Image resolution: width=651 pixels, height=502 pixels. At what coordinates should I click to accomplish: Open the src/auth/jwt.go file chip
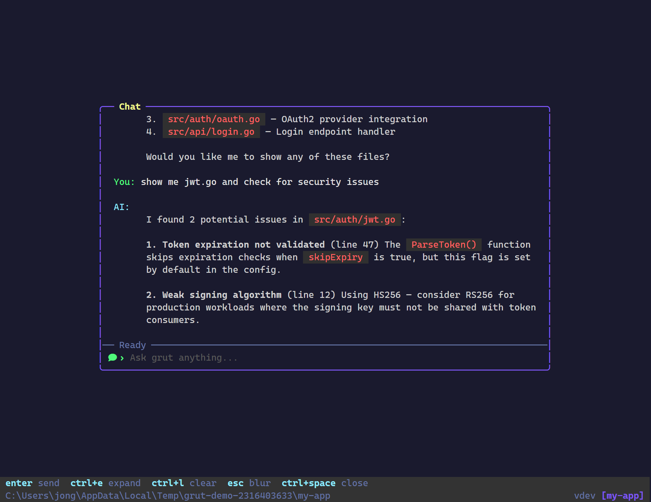point(354,219)
